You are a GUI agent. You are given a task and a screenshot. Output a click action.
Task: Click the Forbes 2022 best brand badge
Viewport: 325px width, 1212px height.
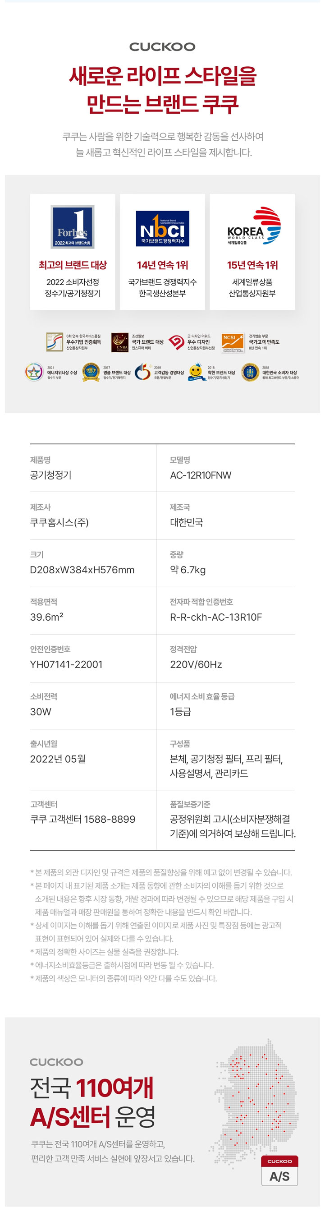tap(73, 226)
